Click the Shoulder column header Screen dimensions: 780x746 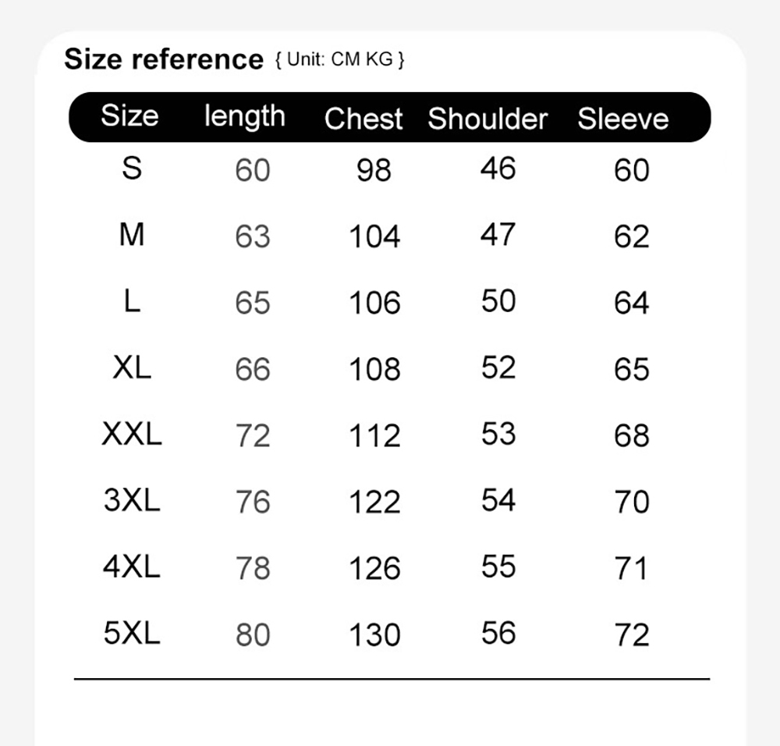(x=487, y=119)
